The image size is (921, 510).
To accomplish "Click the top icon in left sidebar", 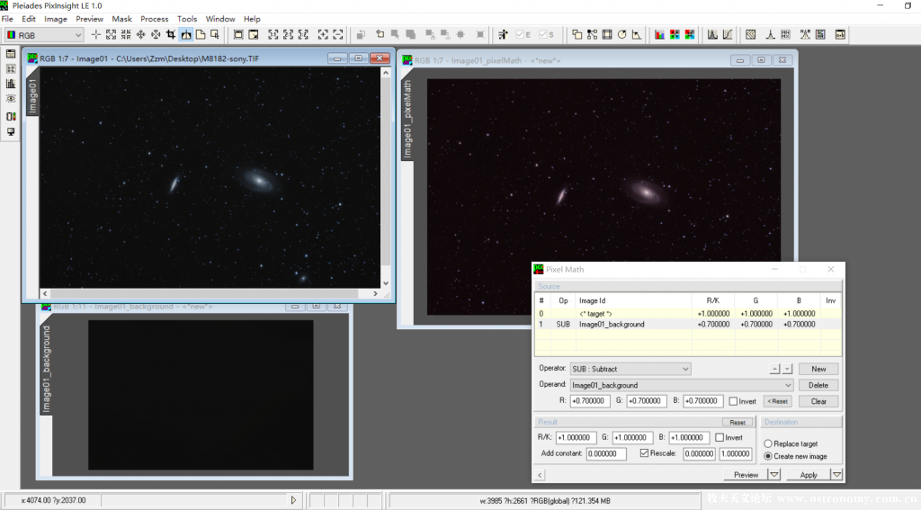I will pyautogui.click(x=11, y=53).
